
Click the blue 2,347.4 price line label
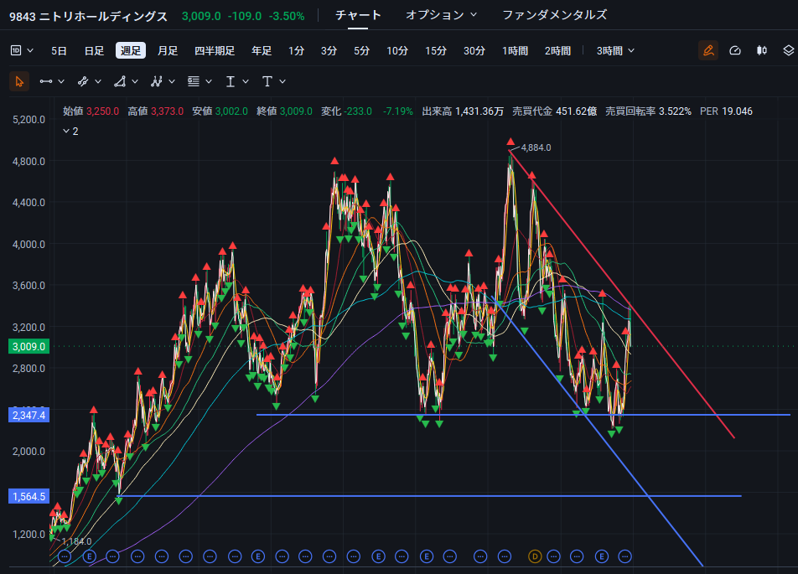pyautogui.click(x=29, y=416)
